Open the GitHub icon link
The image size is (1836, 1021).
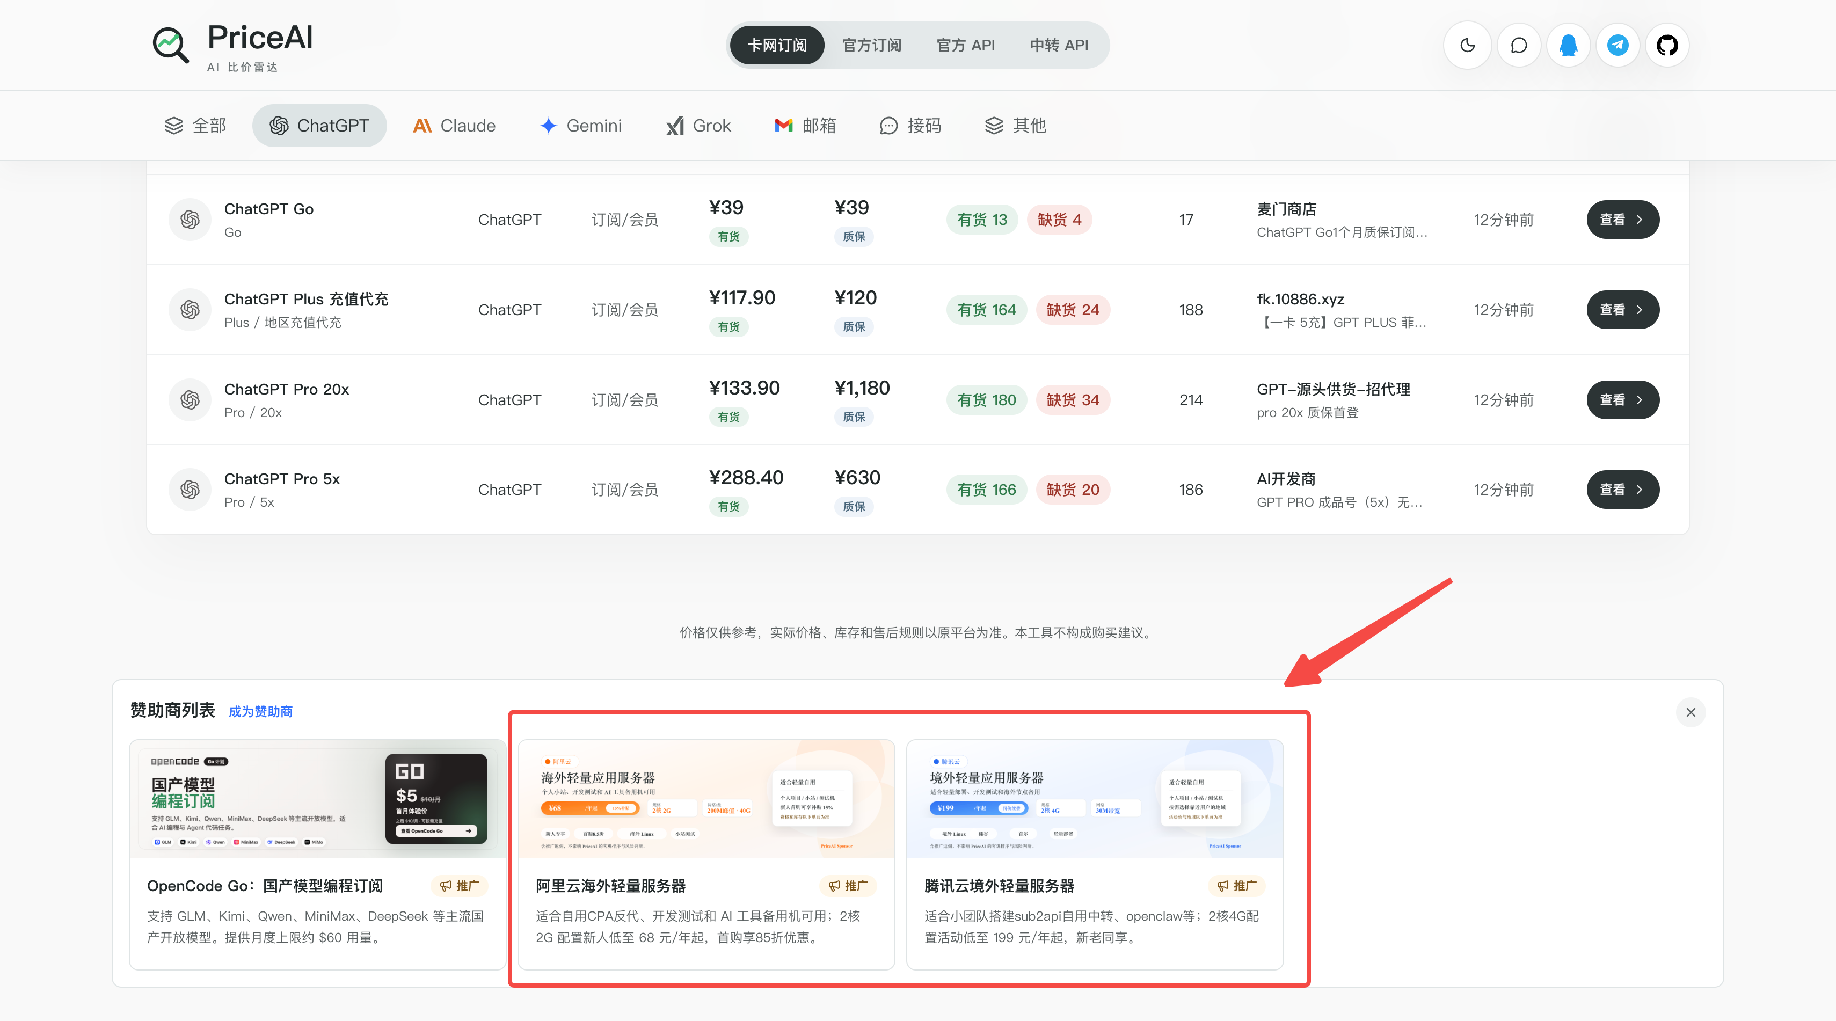tap(1667, 46)
